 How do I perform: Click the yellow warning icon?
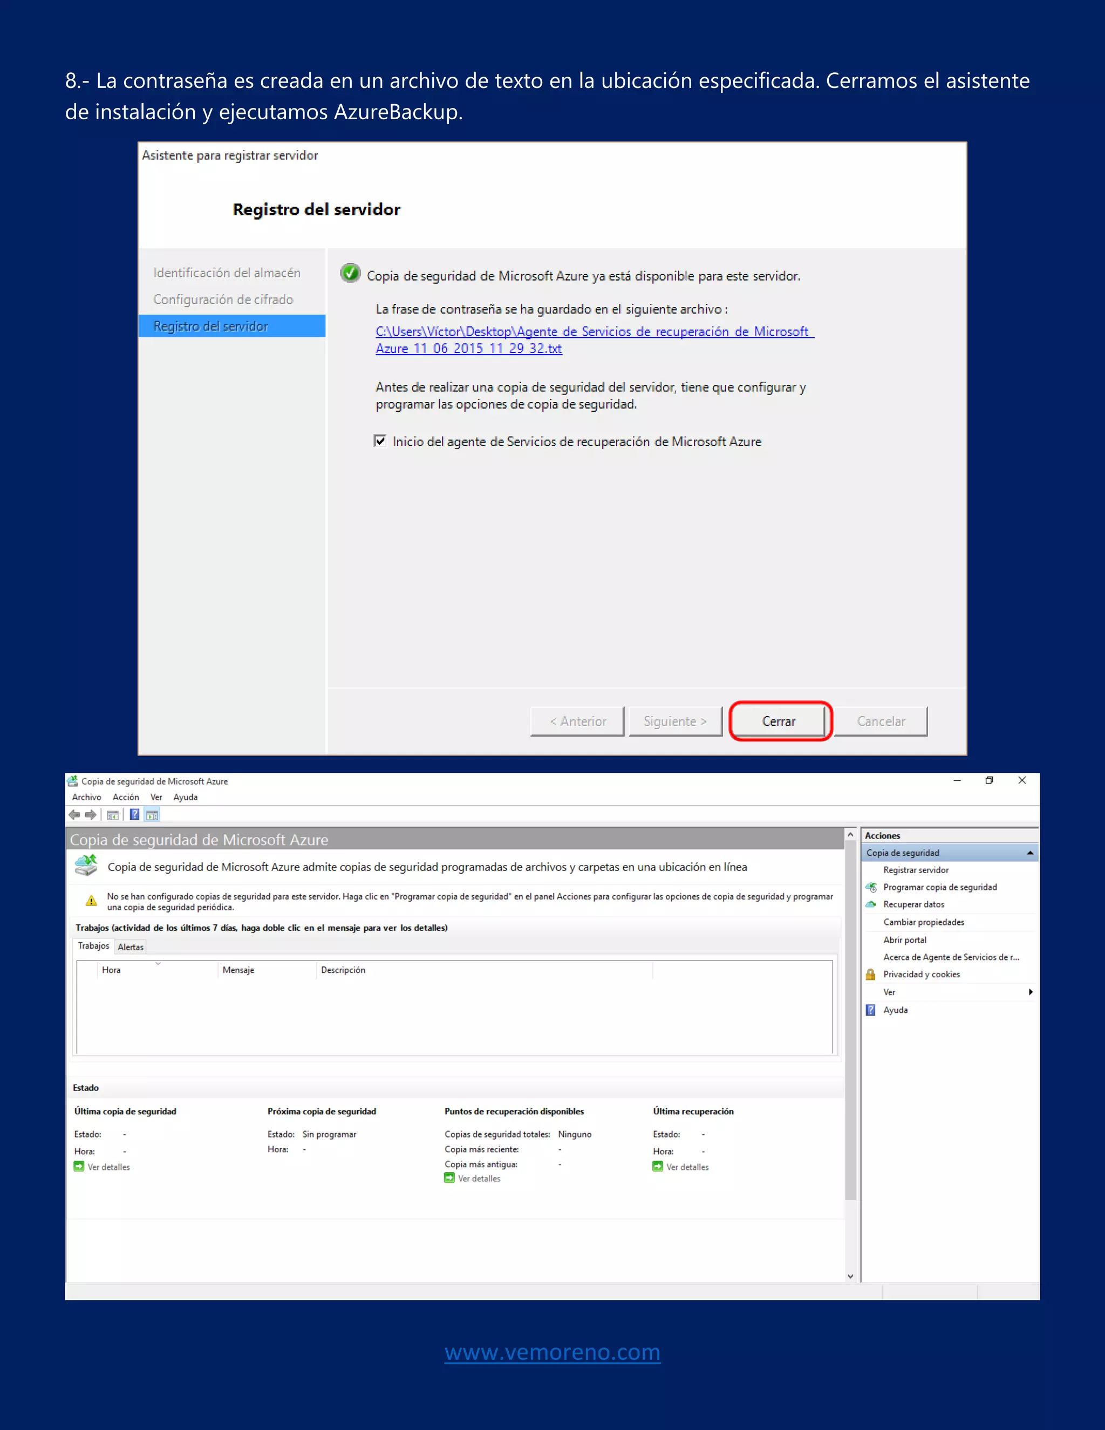tap(92, 901)
